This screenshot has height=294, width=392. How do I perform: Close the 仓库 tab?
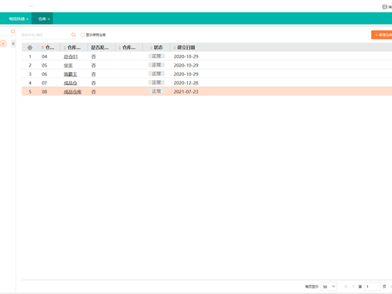(49, 19)
